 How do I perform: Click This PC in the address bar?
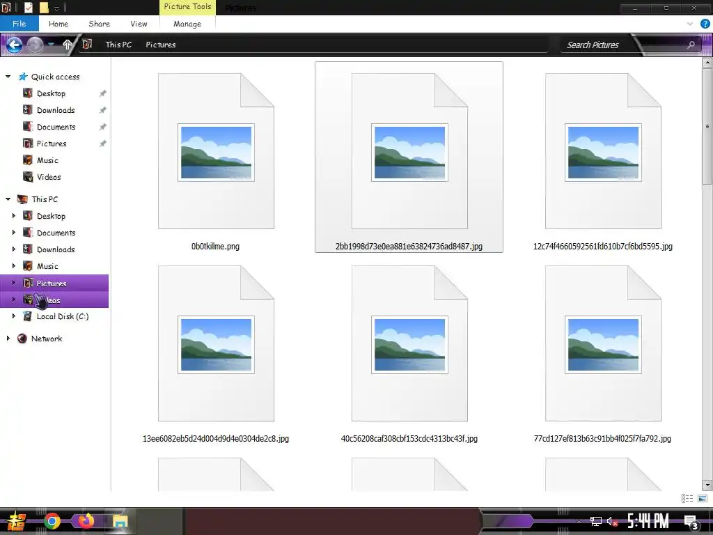118,45
